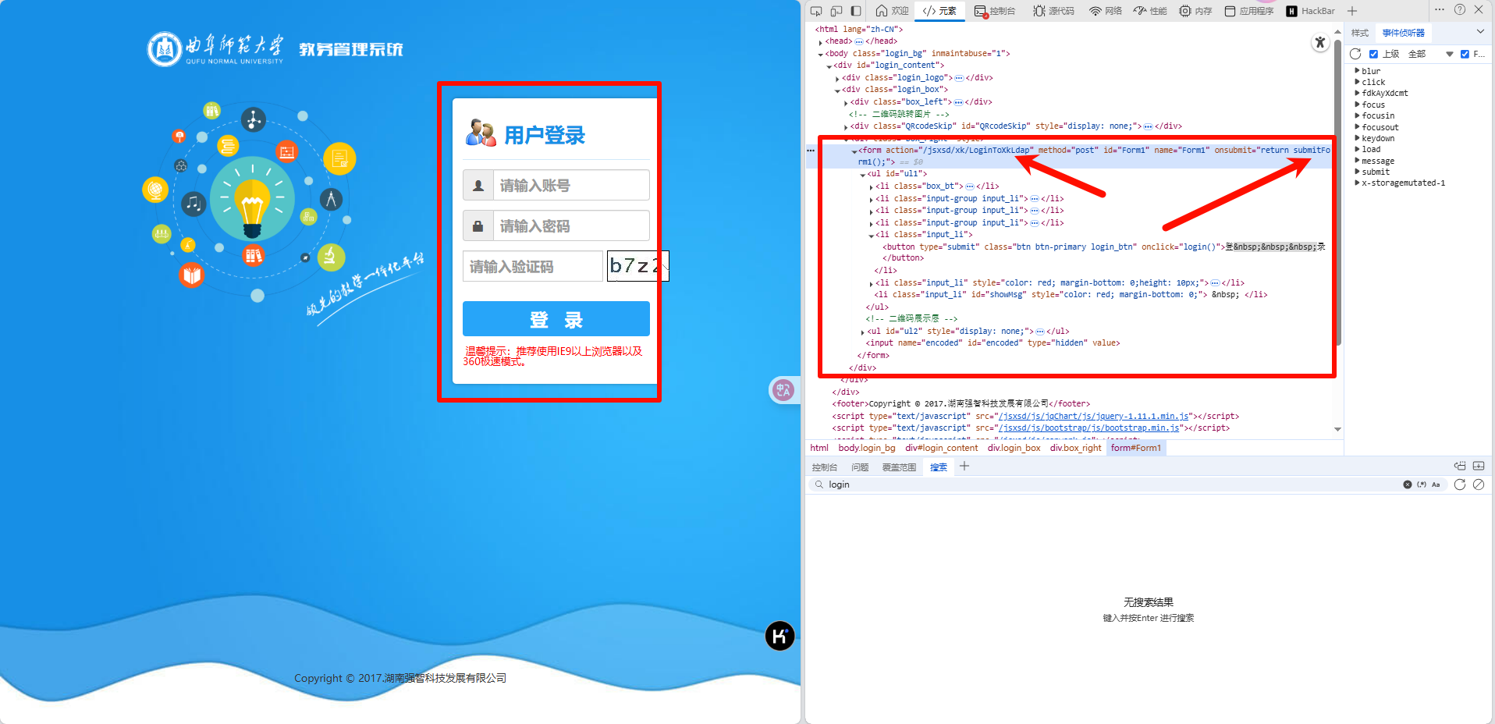Enable regex matching in the search bar
Viewport: 1495px width, 724px height.
[x=1421, y=484]
